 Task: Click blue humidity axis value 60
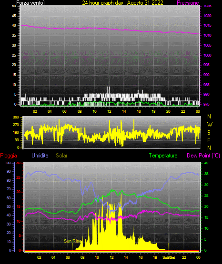pos(9,198)
